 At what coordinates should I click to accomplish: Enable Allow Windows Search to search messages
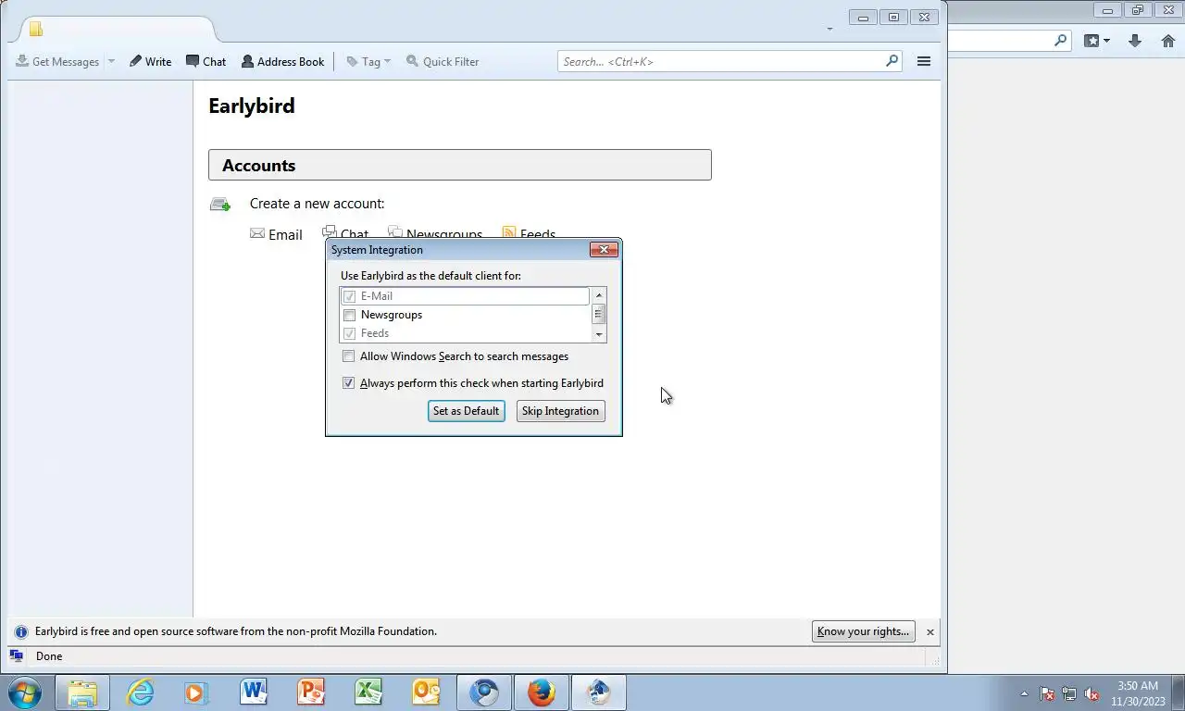[348, 356]
